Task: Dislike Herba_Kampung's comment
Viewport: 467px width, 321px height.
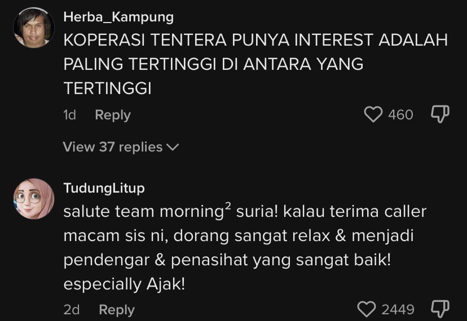Action: (439, 114)
